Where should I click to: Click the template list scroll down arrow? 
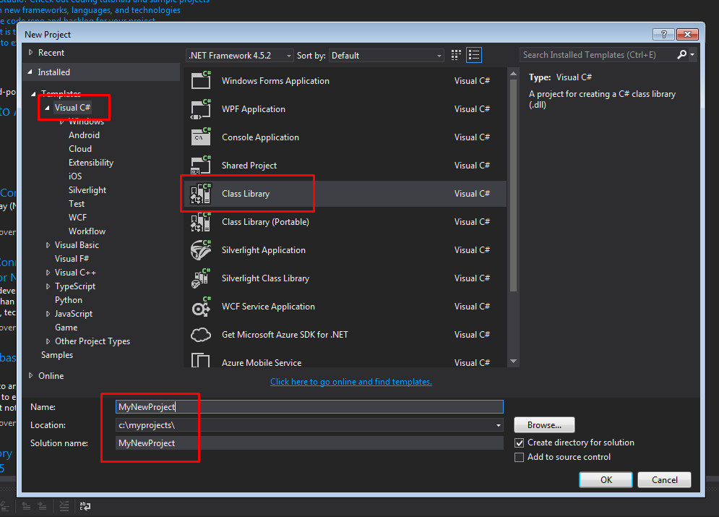(x=513, y=362)
